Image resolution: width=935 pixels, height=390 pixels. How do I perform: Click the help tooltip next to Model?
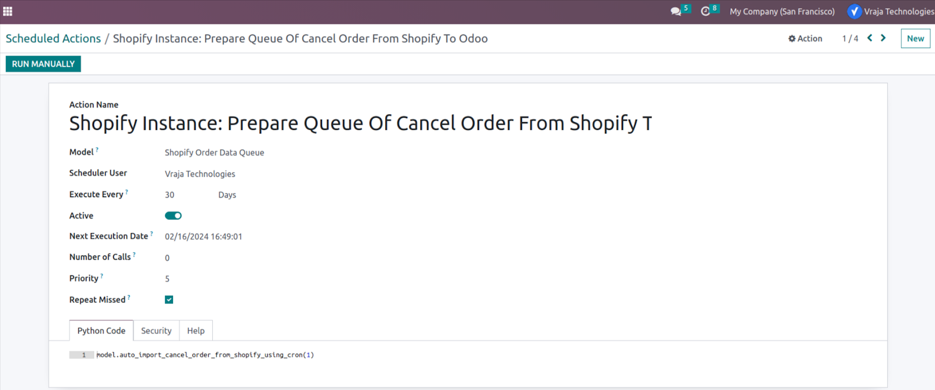pyautogui.click(x=97, y=150)
